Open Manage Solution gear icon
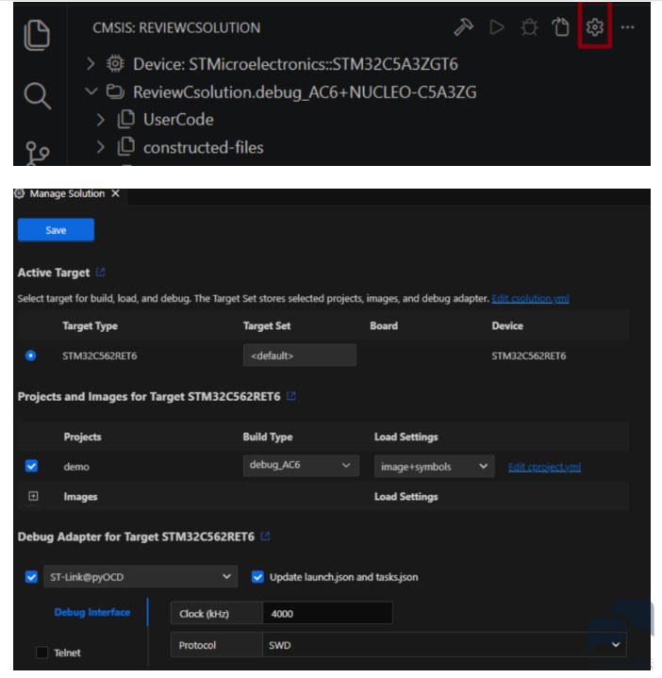 pos(594,26)
